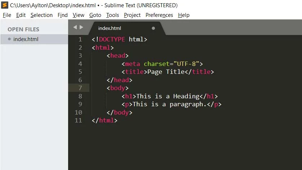Screen dimensions: 302x170
Task: Close the index.html tab via unsaved dot
Action: click(153, 28)
